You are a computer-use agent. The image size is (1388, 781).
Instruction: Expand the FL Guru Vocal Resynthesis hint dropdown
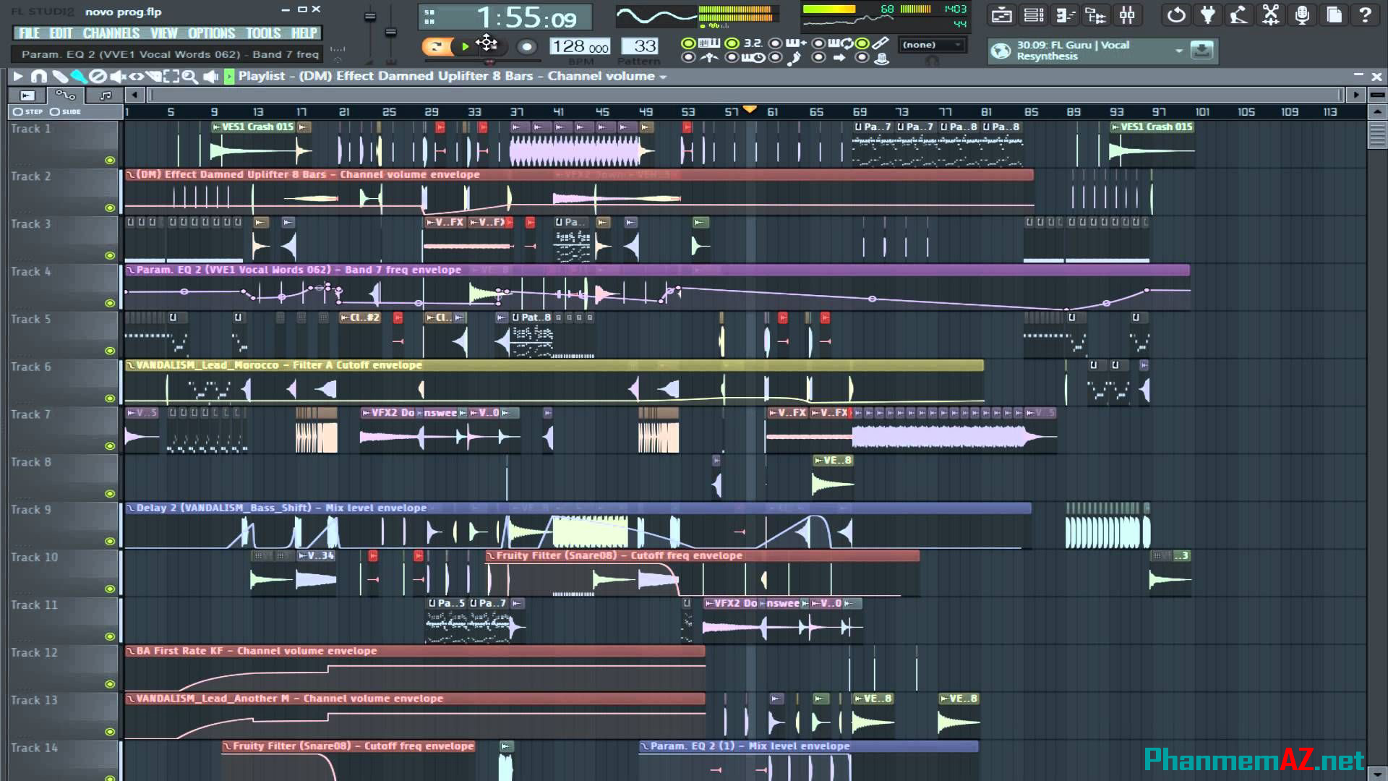point(1178,51)
